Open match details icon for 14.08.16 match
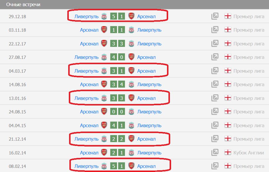Image resolution: width=269 pixels, height=172 pixels. (215, 84)
